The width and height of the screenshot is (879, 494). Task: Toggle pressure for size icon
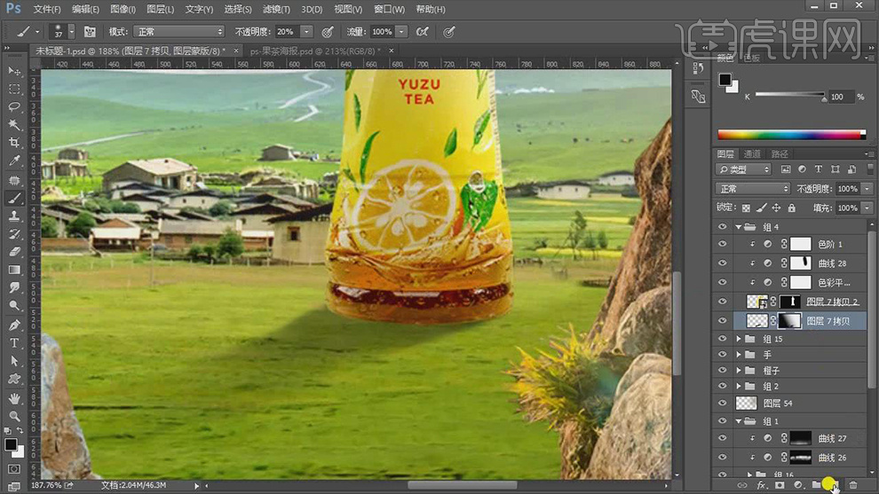click(449, 32)
